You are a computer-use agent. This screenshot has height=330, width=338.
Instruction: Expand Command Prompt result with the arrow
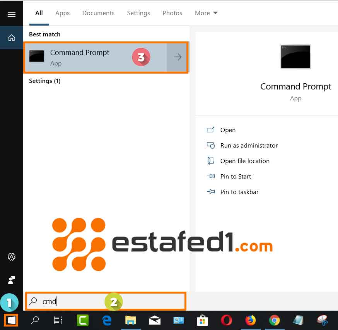pos(178,57)
